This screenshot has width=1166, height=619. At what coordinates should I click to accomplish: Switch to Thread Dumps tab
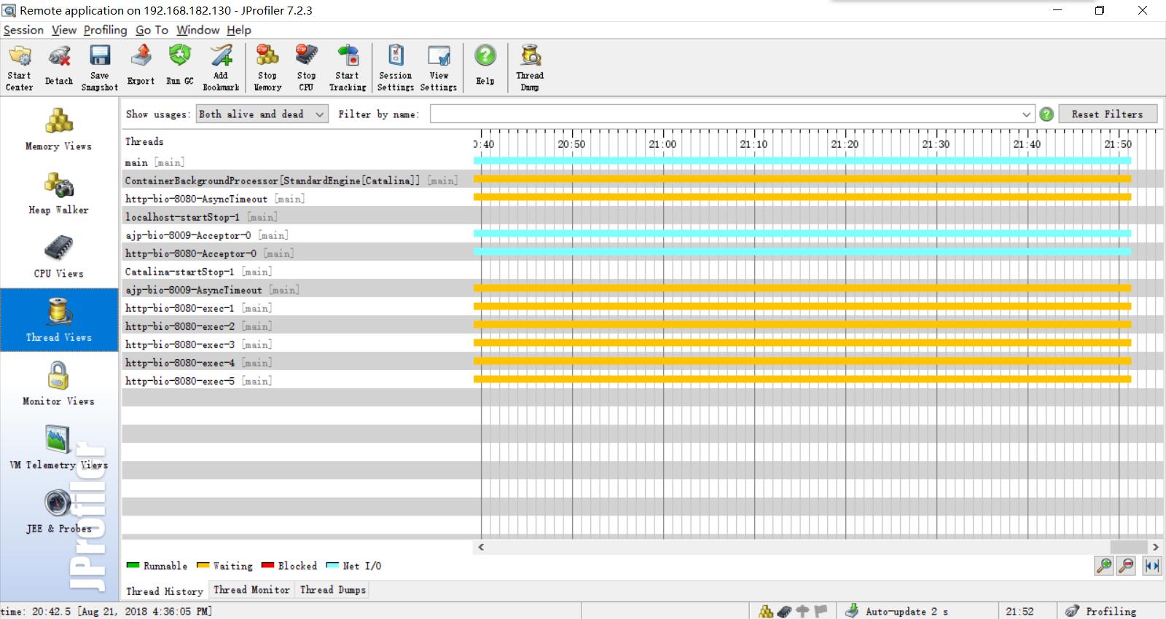click(333, 590)
